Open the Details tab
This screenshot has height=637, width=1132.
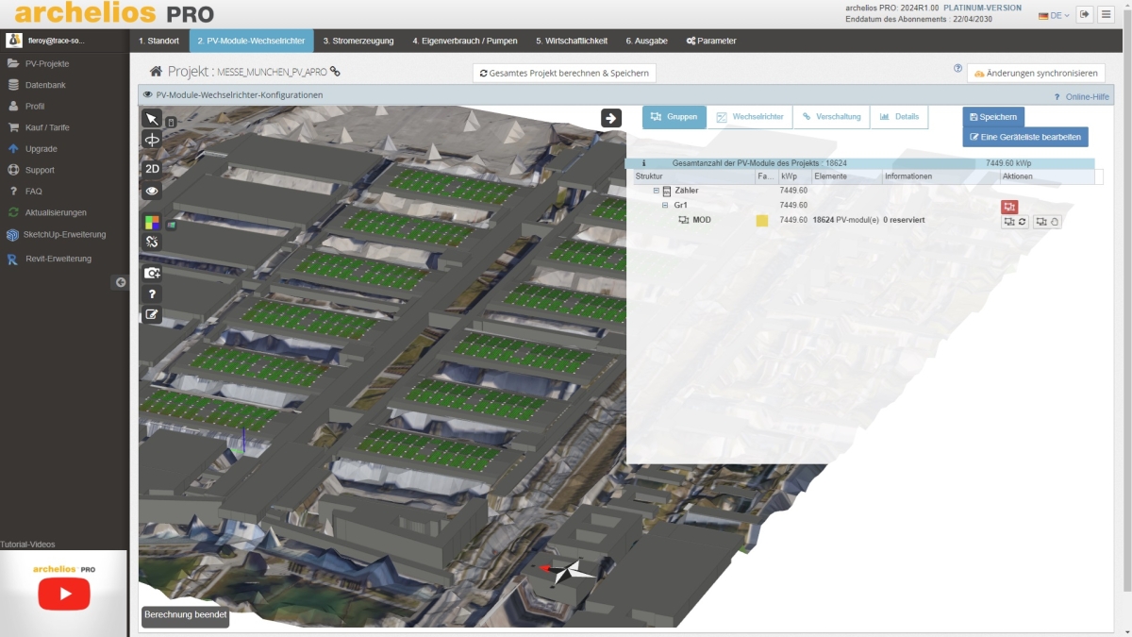tap(899, 117)
